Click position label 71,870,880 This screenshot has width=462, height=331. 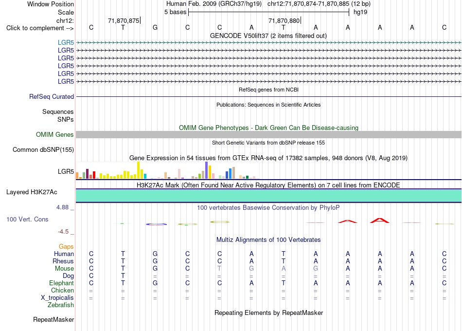[284, 20]
